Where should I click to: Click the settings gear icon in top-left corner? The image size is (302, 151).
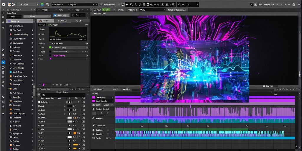(4, 5)
